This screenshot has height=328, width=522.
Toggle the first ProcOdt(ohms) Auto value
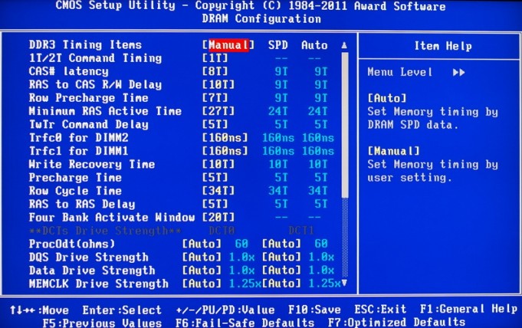point(202,244)
